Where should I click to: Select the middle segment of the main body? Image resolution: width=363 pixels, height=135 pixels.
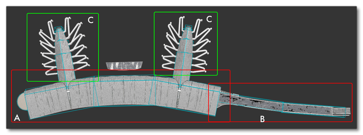click(125, 92)
